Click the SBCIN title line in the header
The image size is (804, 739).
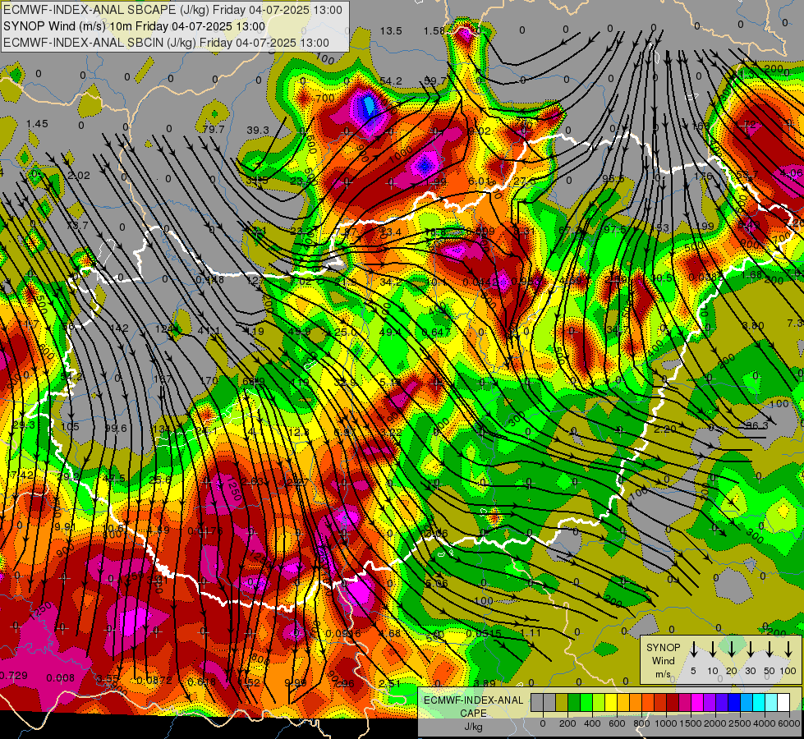tap(166, 43)
